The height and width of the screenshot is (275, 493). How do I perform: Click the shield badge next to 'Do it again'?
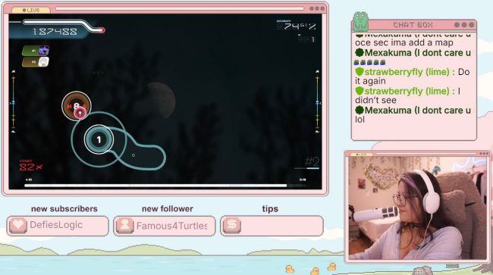click(x=360, y=71)
